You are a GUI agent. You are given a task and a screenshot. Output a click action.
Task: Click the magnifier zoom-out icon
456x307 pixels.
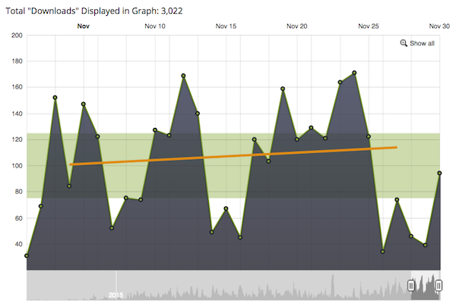(x=404, y=43)
